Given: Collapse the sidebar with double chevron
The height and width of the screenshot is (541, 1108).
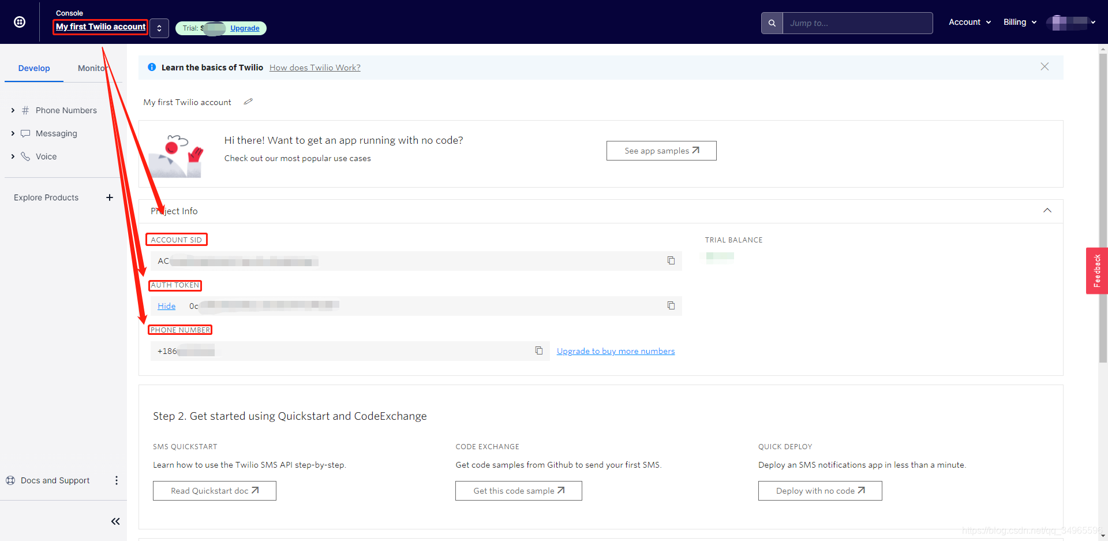Looking at the screenshot, I should click(x=115, y=521).
